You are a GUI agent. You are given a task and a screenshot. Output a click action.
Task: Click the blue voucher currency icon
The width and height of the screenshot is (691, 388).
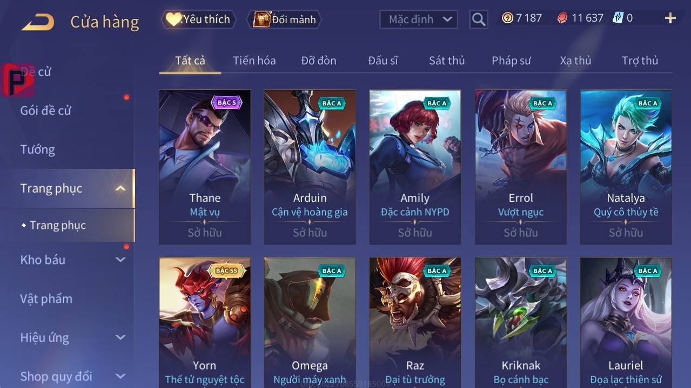pyautogui.click(x=618, y=18)
